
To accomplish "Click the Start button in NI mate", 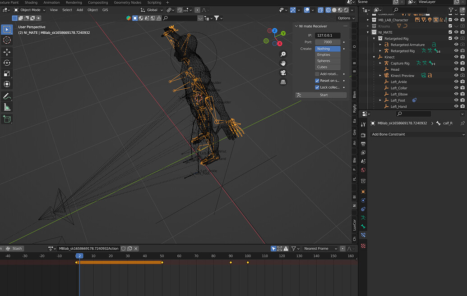I will 321,95.
